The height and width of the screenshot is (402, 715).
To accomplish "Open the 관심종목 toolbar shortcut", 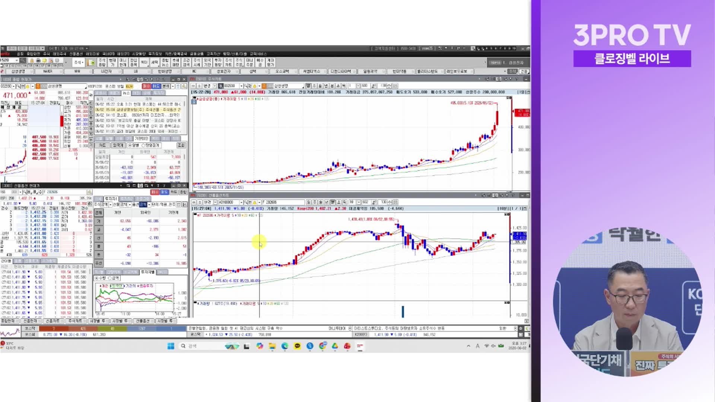I will pos(133,63).
